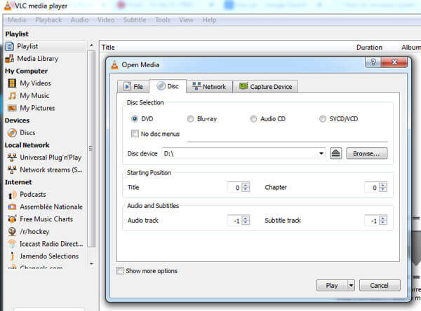Viewport: 421px width, 311px height.
Task: Click the Album column header
Action: pos(410,48)
